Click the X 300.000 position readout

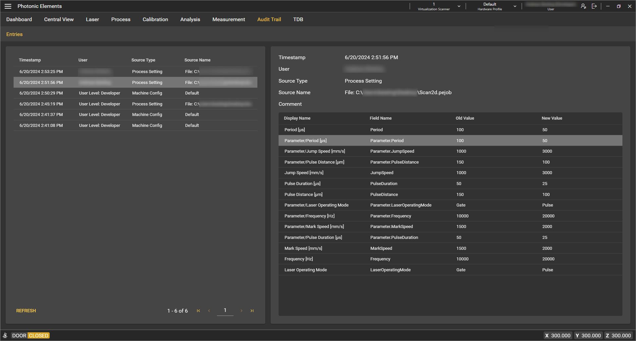(x=558, y=335)
